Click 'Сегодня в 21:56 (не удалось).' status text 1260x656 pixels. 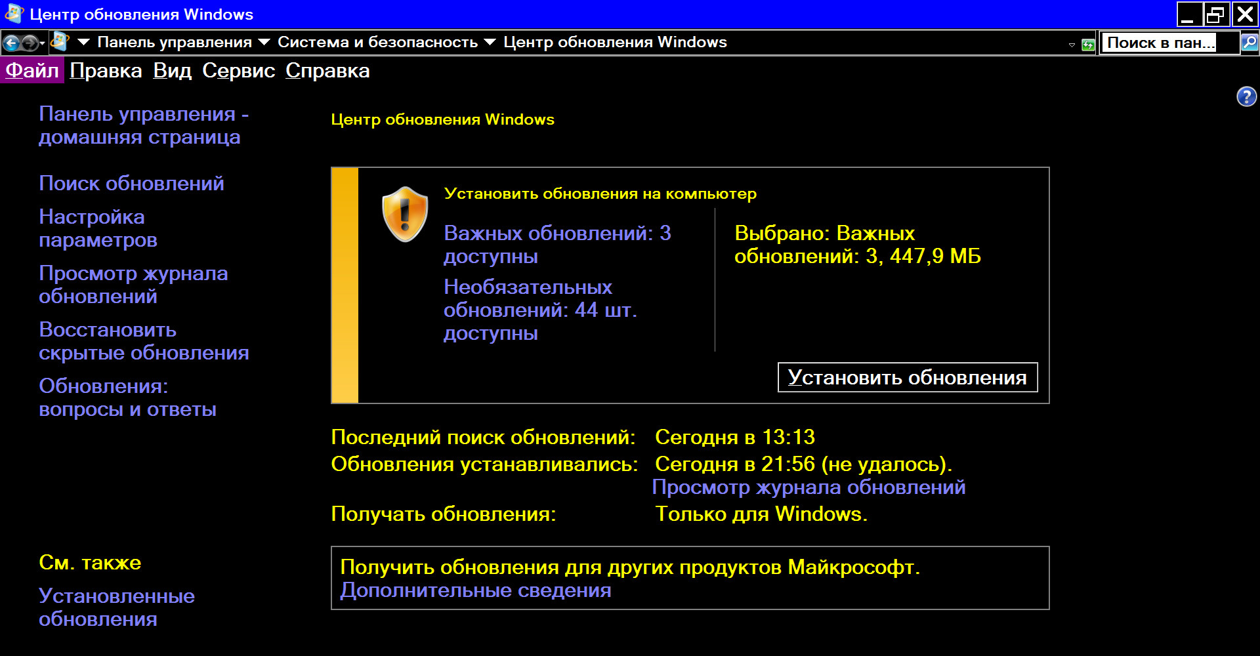coord(803,464)
